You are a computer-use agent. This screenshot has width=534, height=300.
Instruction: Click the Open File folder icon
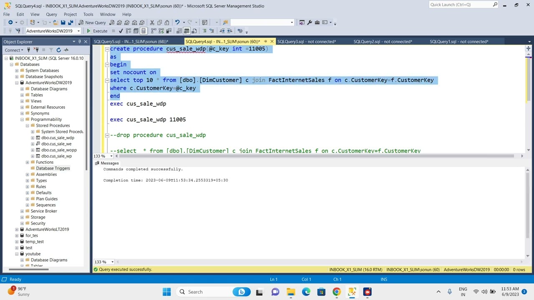(x=55, y=22)
